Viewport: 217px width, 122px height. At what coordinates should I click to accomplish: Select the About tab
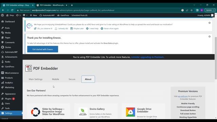pyautogui.click(x=88, y=79)
